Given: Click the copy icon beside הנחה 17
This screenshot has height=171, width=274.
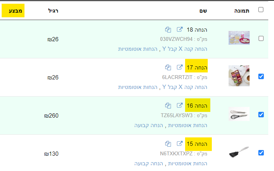Looking at the screenshot, I should click(x=168, y=68).
